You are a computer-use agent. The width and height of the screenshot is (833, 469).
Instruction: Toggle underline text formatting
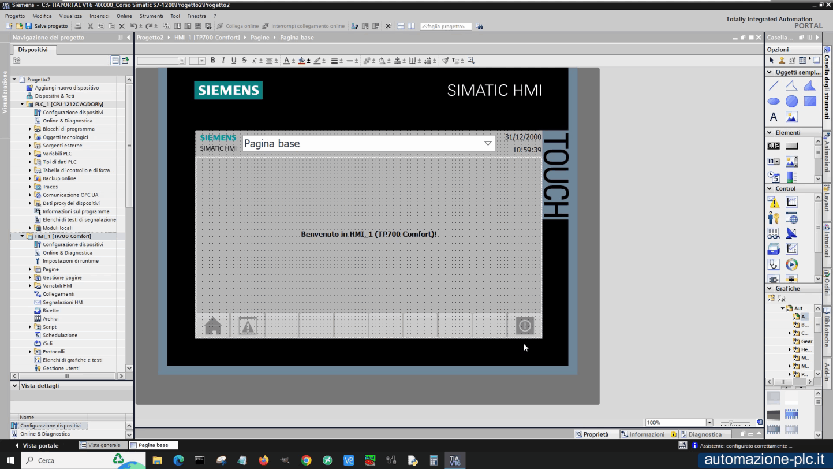(x=233, y=60)
